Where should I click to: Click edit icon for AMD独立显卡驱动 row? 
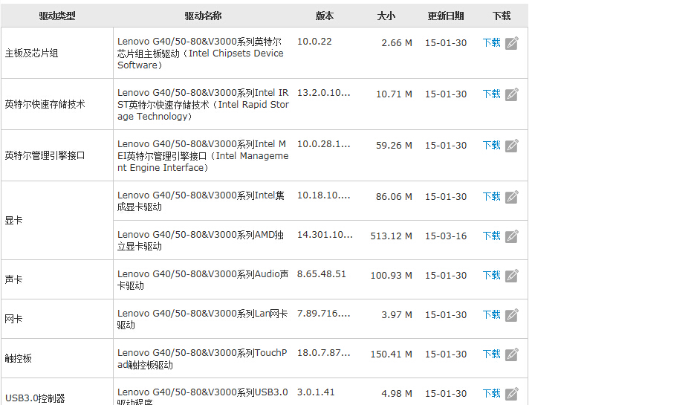[512, 236]
